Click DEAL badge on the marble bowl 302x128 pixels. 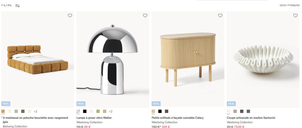click(231, 104)
